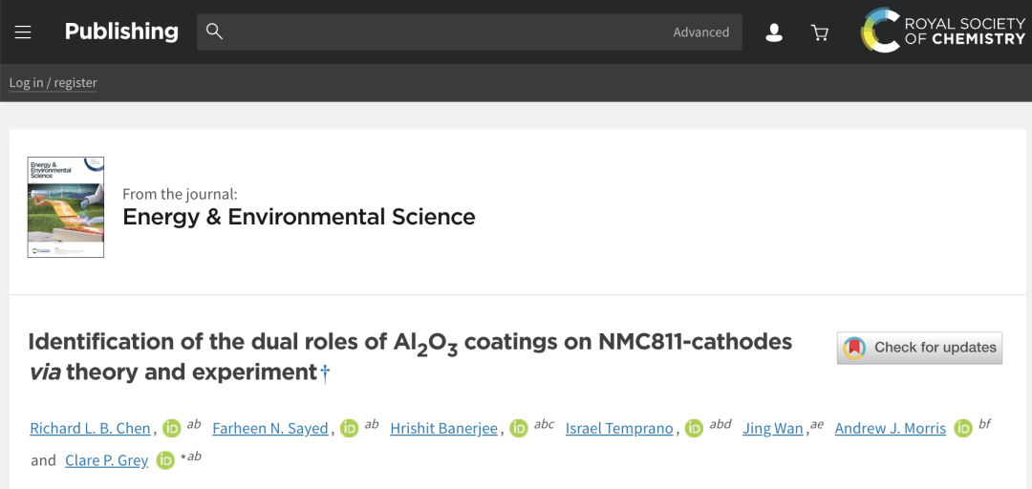
Task: Click the Royal Society of Chemistry logo
Action: (x=942, y=31)
